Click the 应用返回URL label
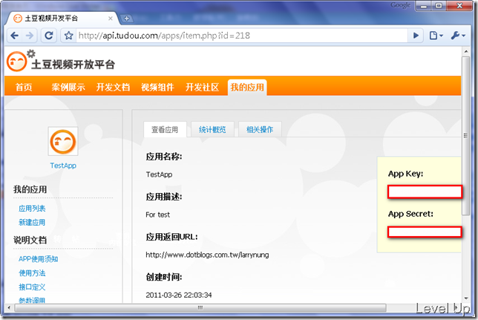This screenshot has width=478, height=320. [171, 237]
